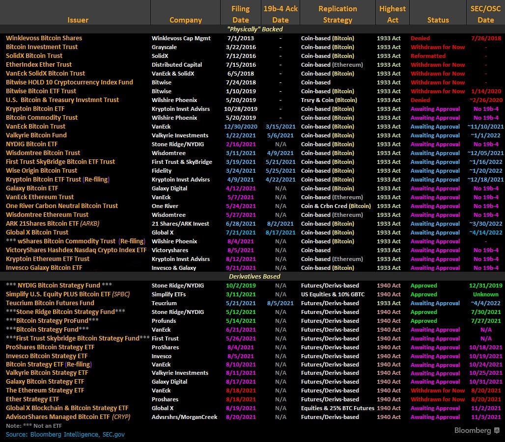
Task: Select Global X Blockchain & Bitcoin Strategy ETF
Action: [x=67, y=408]
